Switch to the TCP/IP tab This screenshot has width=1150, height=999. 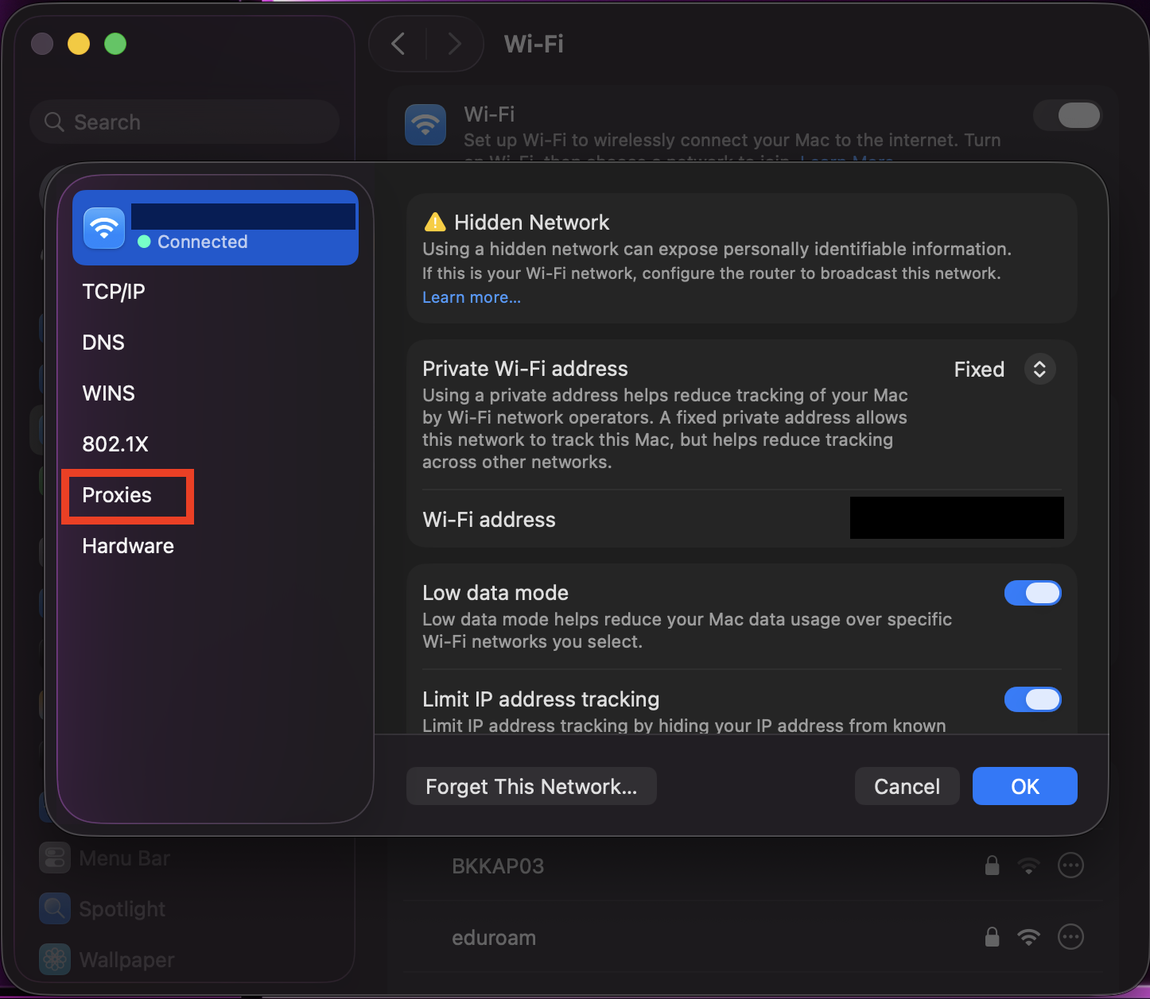pyautogui.click(x=114, y=292)
